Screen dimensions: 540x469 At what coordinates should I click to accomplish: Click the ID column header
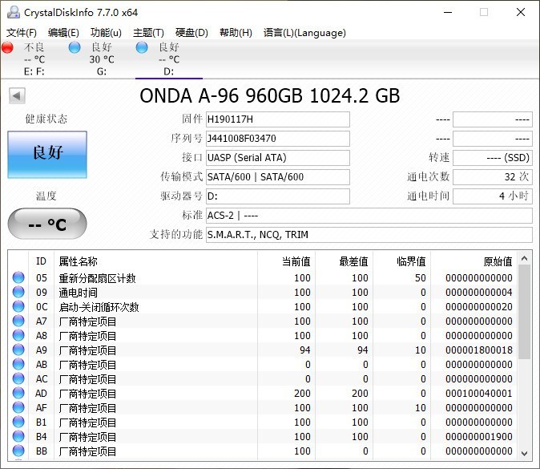41,261
